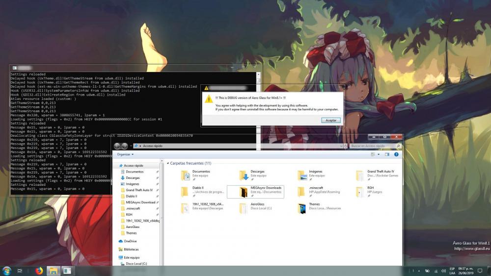Select the Diablo II folder icon in main pane
The image size is (491, 276).
[186, 192]
